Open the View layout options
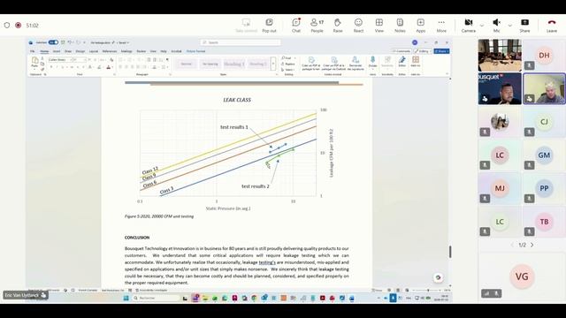566x318 pixels. tap(379, 26)
